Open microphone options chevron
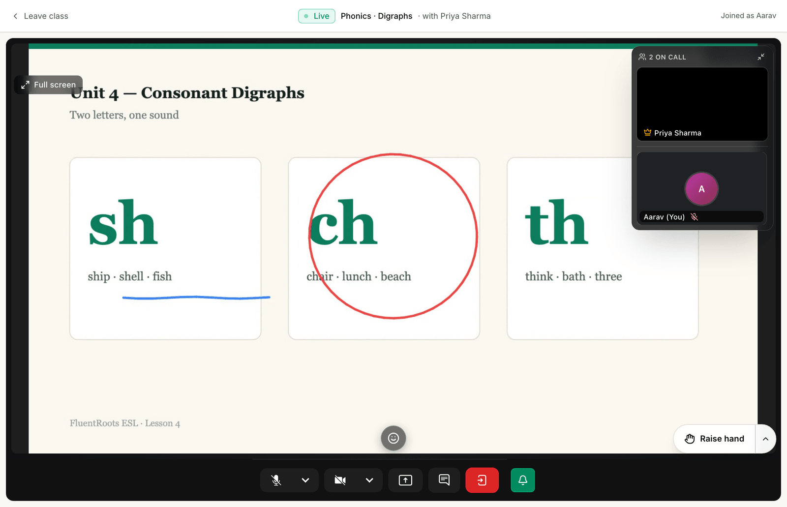The image size is (787, 507). (305, 480)
